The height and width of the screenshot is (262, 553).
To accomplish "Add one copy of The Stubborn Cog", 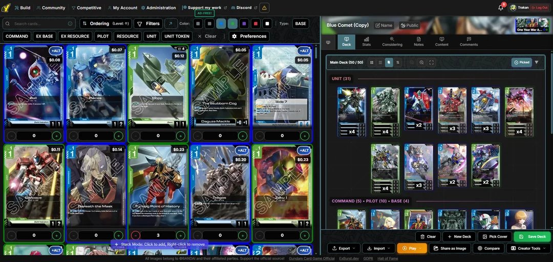I will (243, 136).
